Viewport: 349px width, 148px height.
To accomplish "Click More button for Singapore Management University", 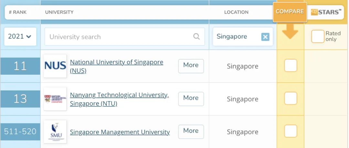I will coord(191,132).
